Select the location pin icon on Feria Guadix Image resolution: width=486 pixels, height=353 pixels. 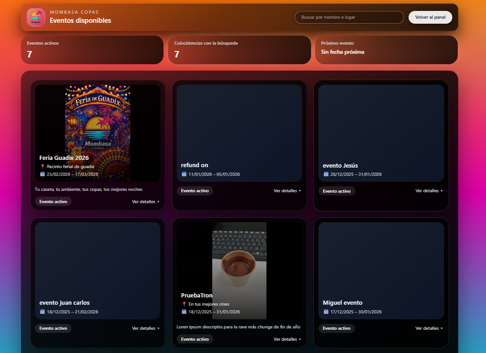pos(42,166)
